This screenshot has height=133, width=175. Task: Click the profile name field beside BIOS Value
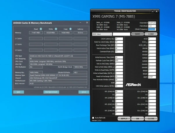122,34
